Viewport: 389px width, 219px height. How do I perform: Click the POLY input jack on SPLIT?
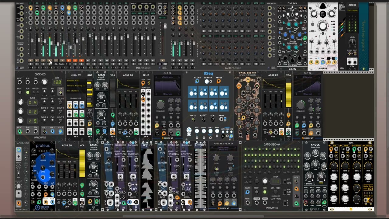(x=143, y=83)
